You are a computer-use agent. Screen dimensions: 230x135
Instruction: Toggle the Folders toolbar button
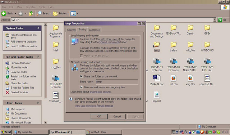pos(60,14)
